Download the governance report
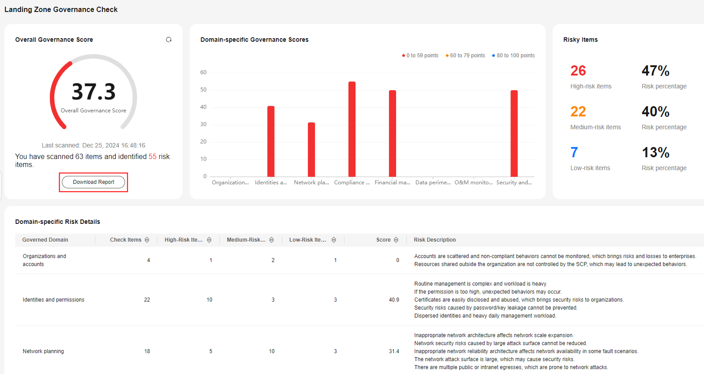 (93, 182)
